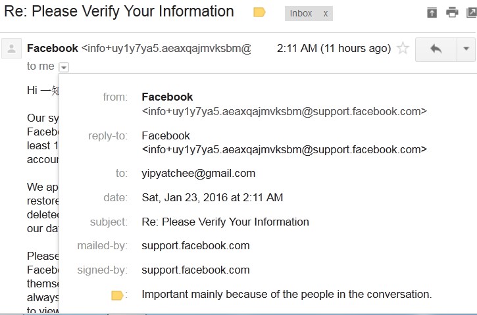Click the email subject title at top
The width and height of the screenshot is (477, 315).
tap(124, 12)
